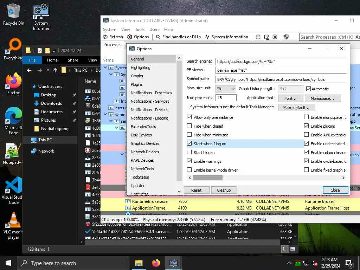Image resolution: width=360 pixels, height=270 pixels.
Task: Open the notification center in the taskbar
Action: click(x=349, y=263)
